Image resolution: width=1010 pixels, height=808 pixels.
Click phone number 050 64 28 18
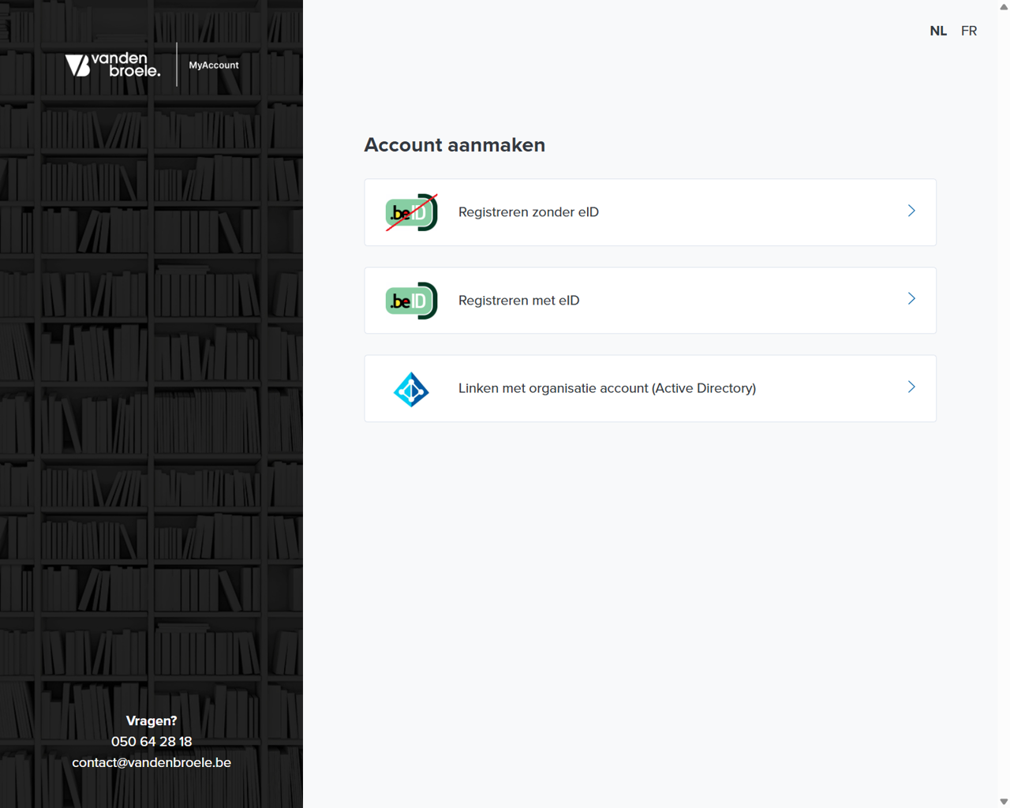(x=151, y=742)
